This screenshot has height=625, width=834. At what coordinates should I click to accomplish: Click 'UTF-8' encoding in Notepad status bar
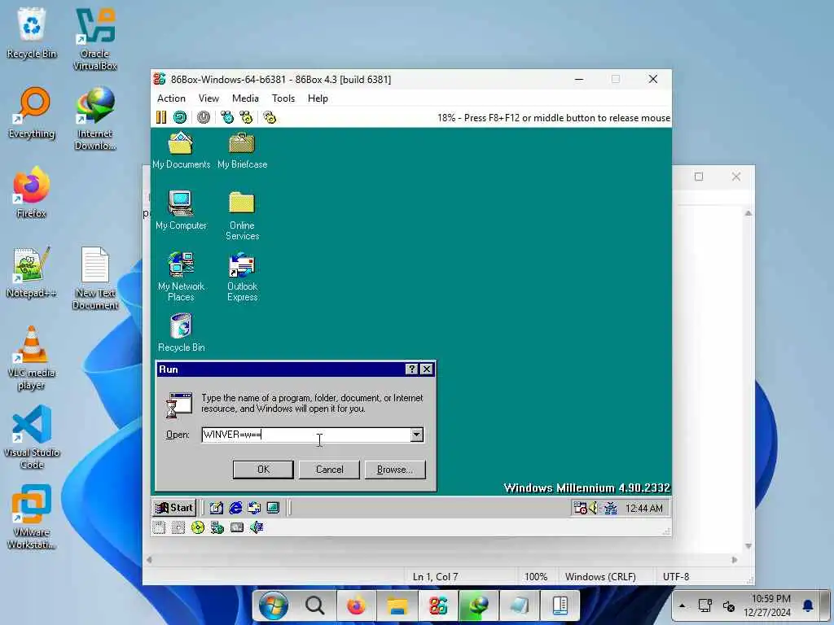click(675, 577)
